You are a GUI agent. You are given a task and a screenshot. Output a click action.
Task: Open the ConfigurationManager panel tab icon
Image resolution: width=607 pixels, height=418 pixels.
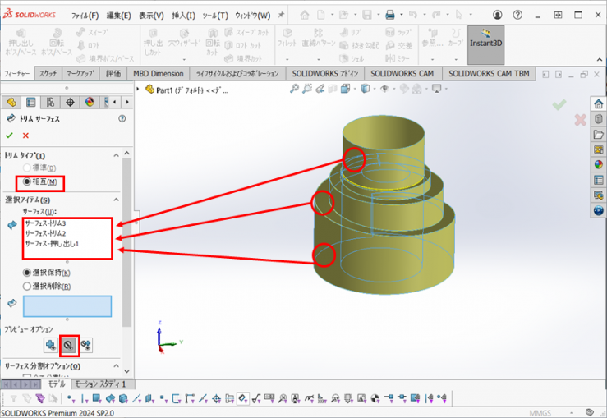point(50,102)
